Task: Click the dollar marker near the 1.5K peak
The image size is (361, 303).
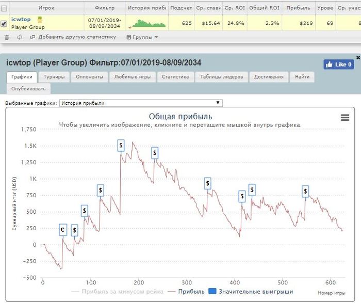Action: [x=121, y=146]
